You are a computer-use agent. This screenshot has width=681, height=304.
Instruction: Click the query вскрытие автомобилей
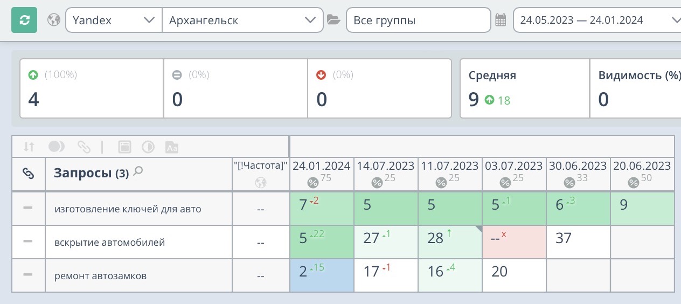click(x=109, y=242)
